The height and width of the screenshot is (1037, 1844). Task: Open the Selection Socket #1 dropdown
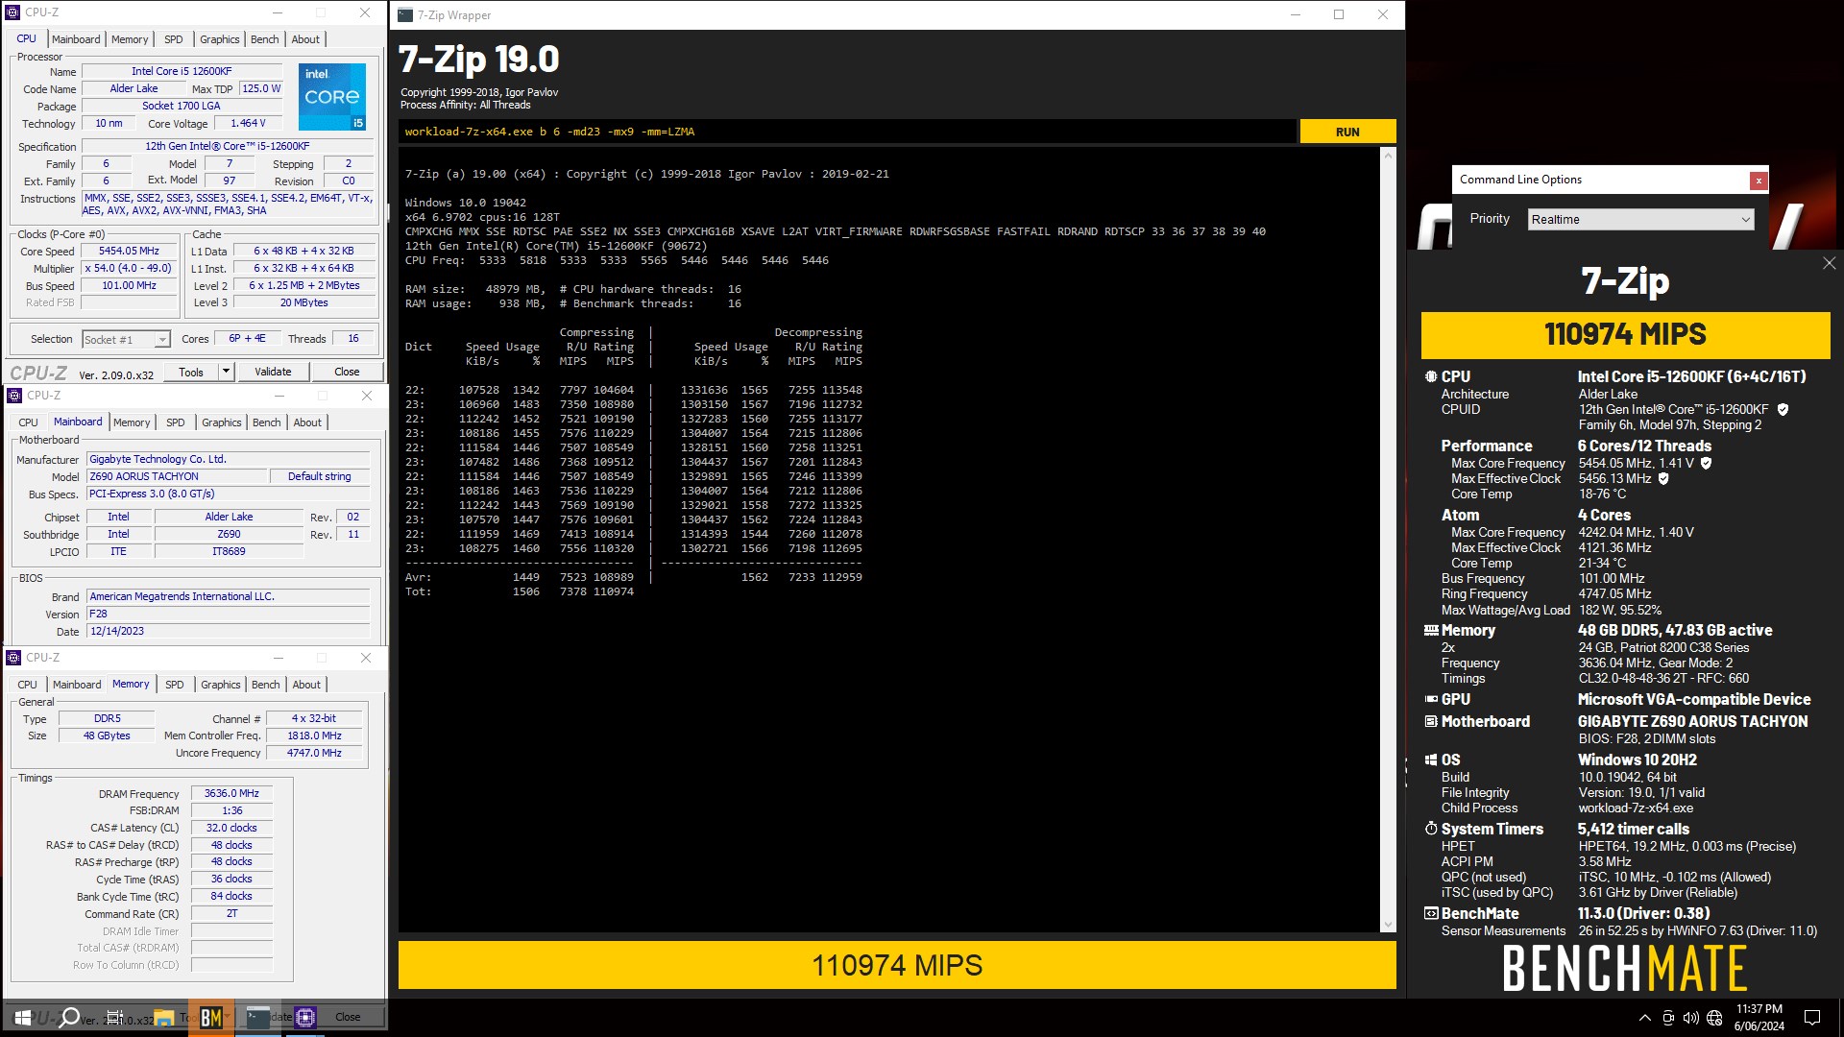pyautogui.click(x=126, y=340)
